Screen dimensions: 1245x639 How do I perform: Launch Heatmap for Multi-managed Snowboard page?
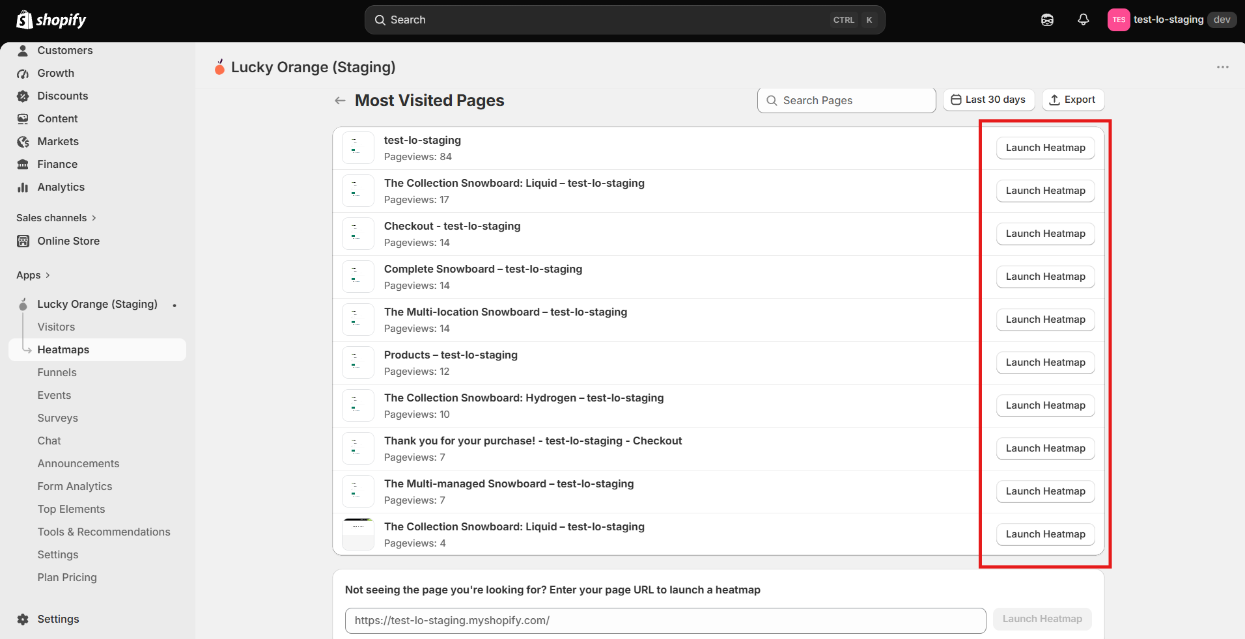pyautogui.click(x=1045, y=491)
